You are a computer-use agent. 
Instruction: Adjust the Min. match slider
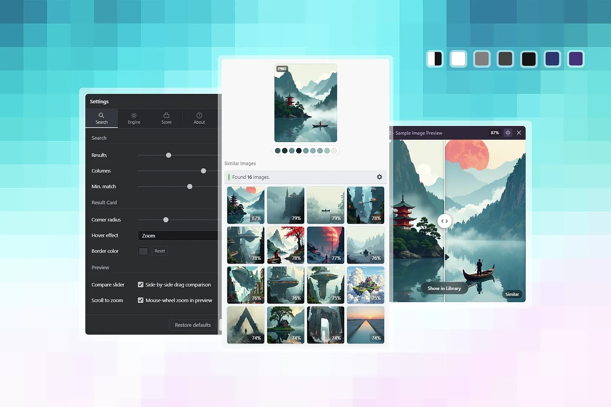click(x=190, y=186)
